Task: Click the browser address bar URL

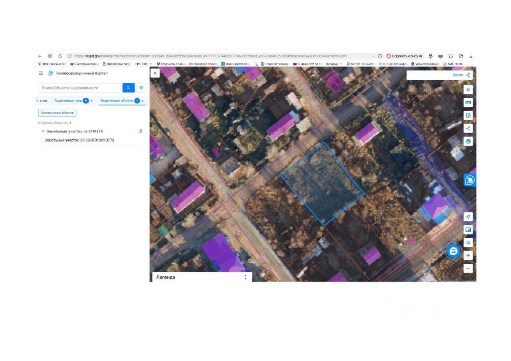Action: 212,56
